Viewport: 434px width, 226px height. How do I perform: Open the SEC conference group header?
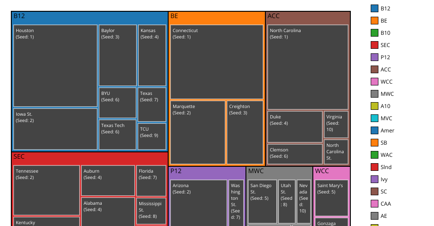click(90, 157)
